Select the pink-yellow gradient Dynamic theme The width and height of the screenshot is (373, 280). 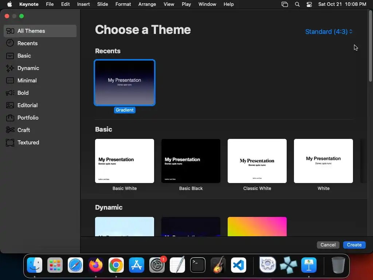[x=257, y=226]
